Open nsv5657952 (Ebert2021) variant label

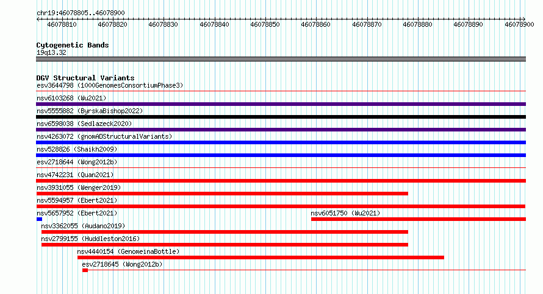pyautogui.click(x=77, y=213)
